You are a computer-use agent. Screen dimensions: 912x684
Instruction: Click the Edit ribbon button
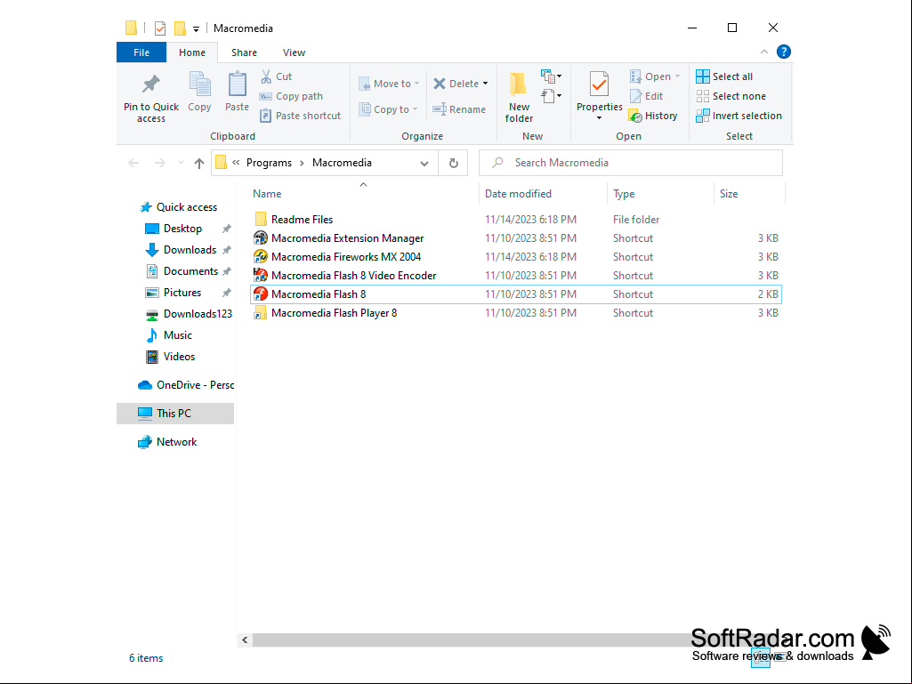coord(646,96)
